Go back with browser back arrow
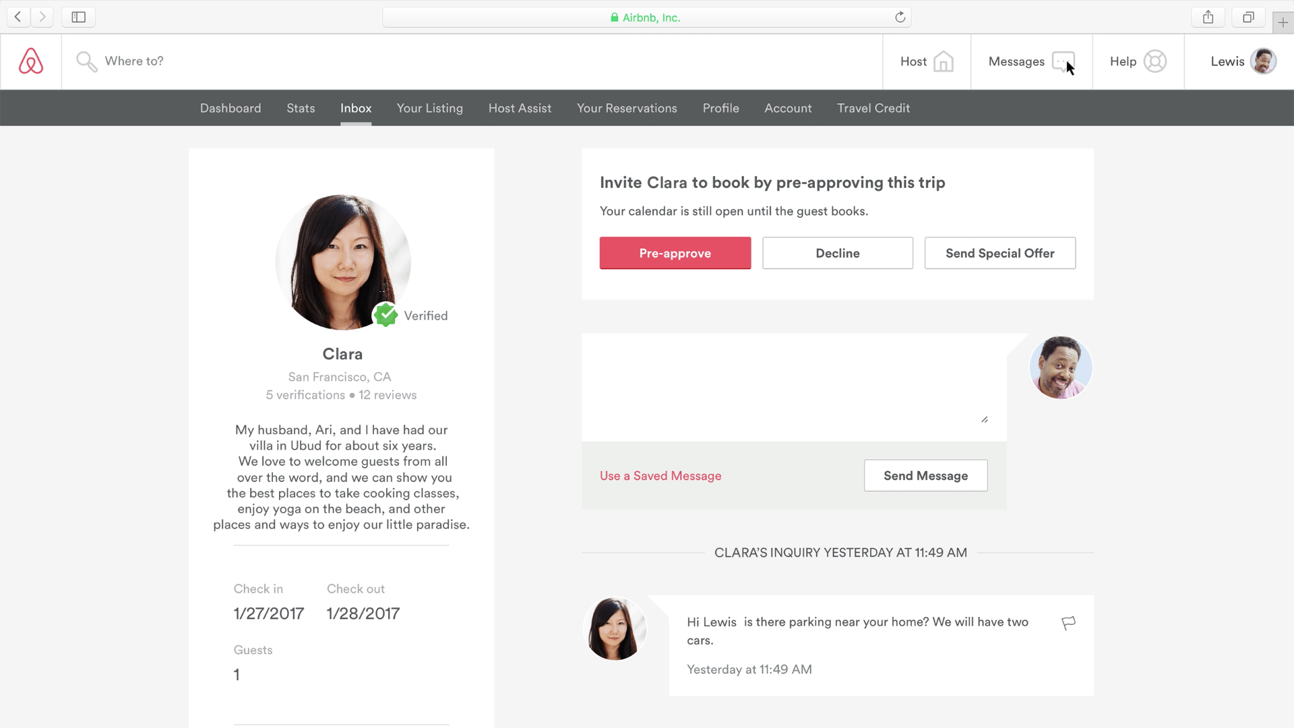This screenshot has width=1294, height=728. point(18,18)
